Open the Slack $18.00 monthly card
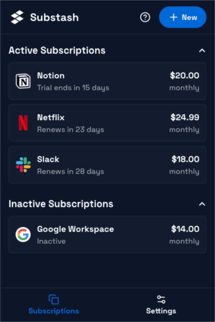 tap(107, 165)
